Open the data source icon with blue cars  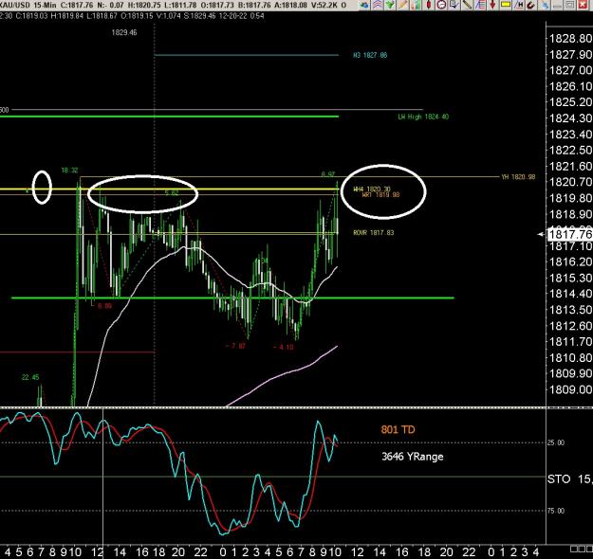click(x=364, y=5)
